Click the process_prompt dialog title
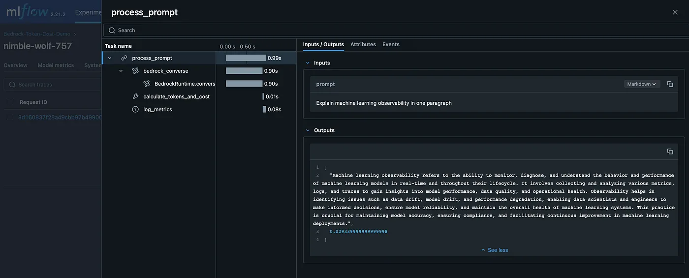The image size is (689, 278). [144, 13]
